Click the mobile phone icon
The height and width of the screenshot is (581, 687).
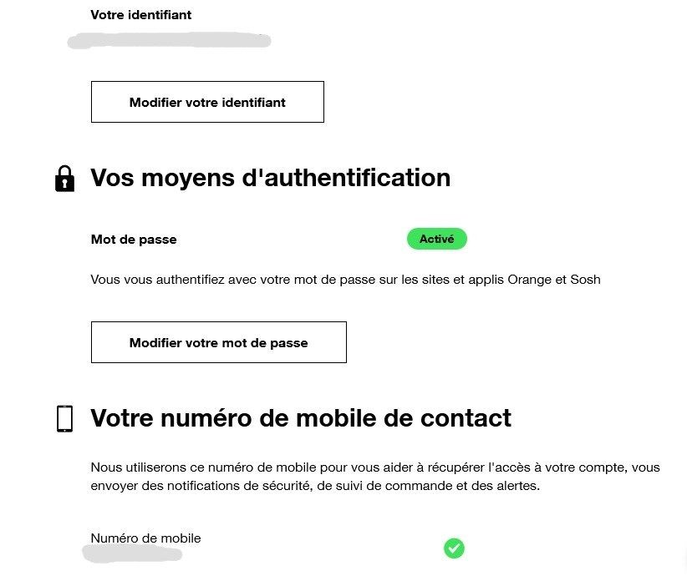pos(64,418)
